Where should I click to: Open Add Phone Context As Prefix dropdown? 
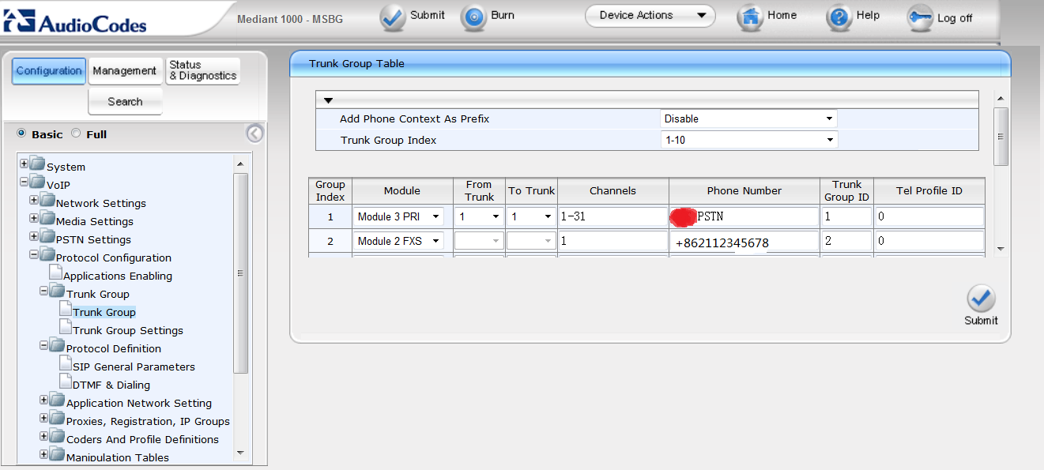pyautogui.click(x=748, y=118)
